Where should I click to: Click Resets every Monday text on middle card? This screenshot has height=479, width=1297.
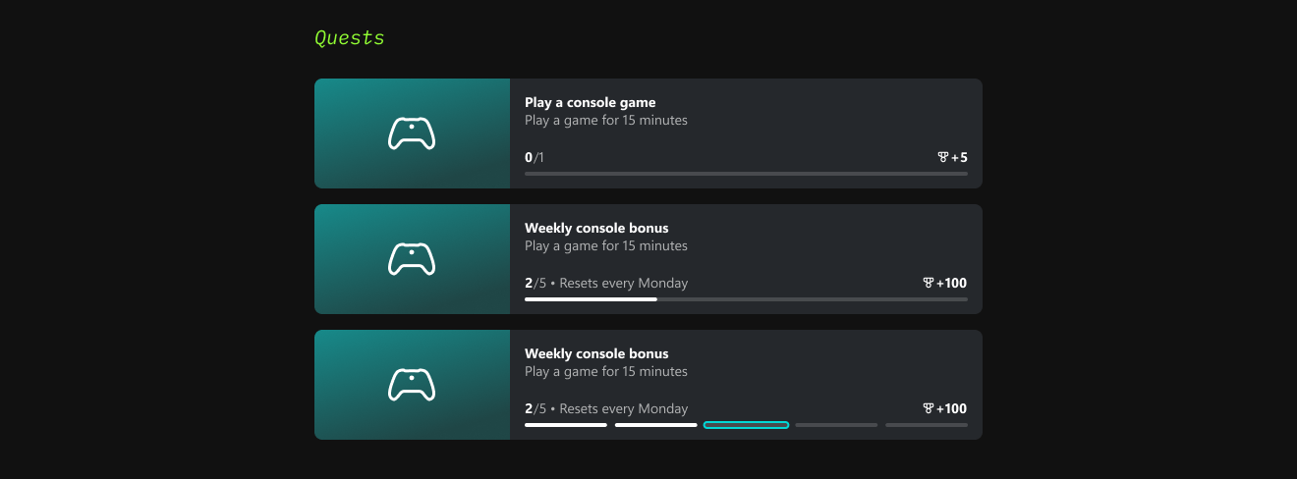tap(623, 283)
